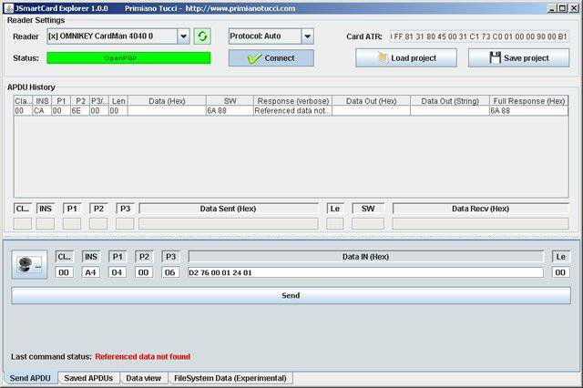Image resolution: width=583 pixels, height=388 pixels.
Task: Click the INS column header in history table
Action: click(42, 101)
